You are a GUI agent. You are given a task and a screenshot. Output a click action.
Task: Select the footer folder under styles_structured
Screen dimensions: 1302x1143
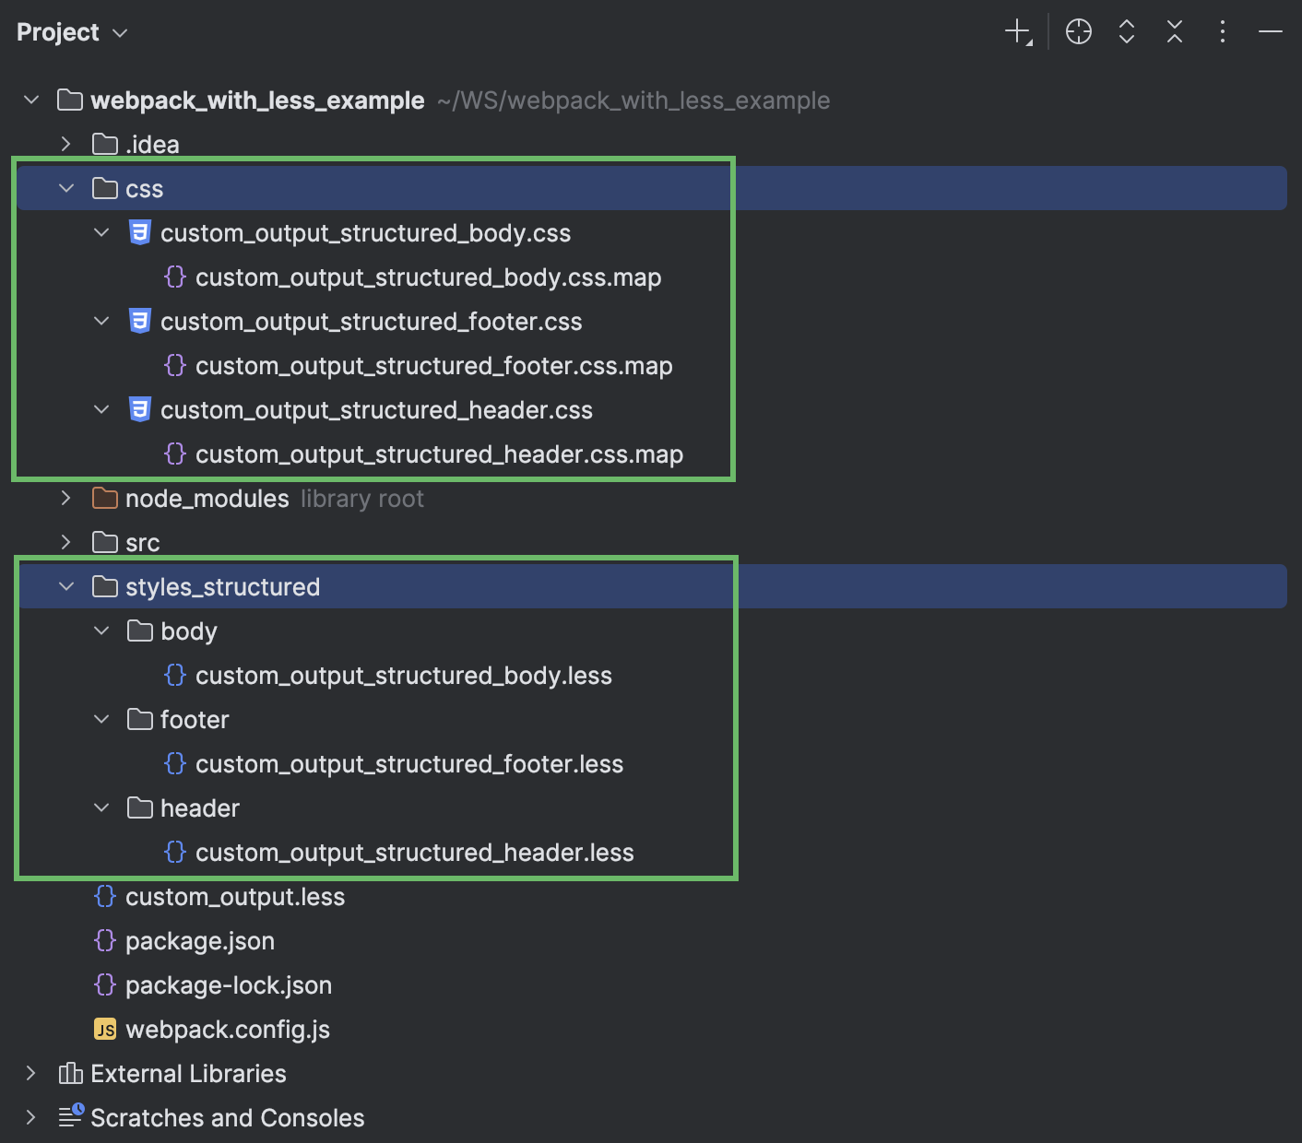coord(195,719)
